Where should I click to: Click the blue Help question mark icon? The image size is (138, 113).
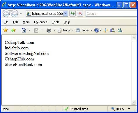coord(97,30)
